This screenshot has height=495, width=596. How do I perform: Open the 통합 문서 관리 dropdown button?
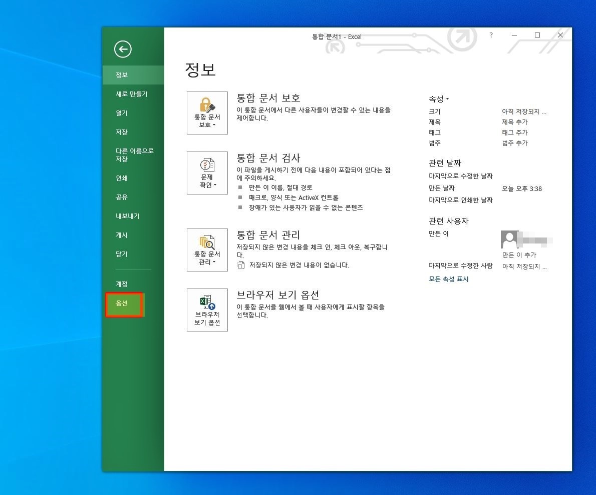coord(207,250)
